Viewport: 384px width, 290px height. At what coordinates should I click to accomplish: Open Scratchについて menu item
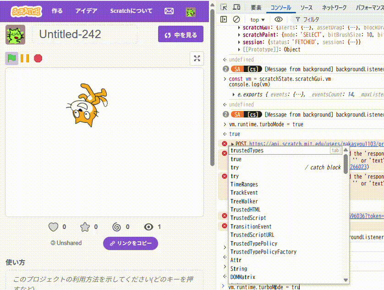coord(131,11)
